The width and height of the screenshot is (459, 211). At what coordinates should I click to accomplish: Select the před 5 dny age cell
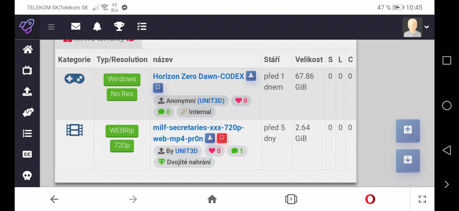[277, 145]
